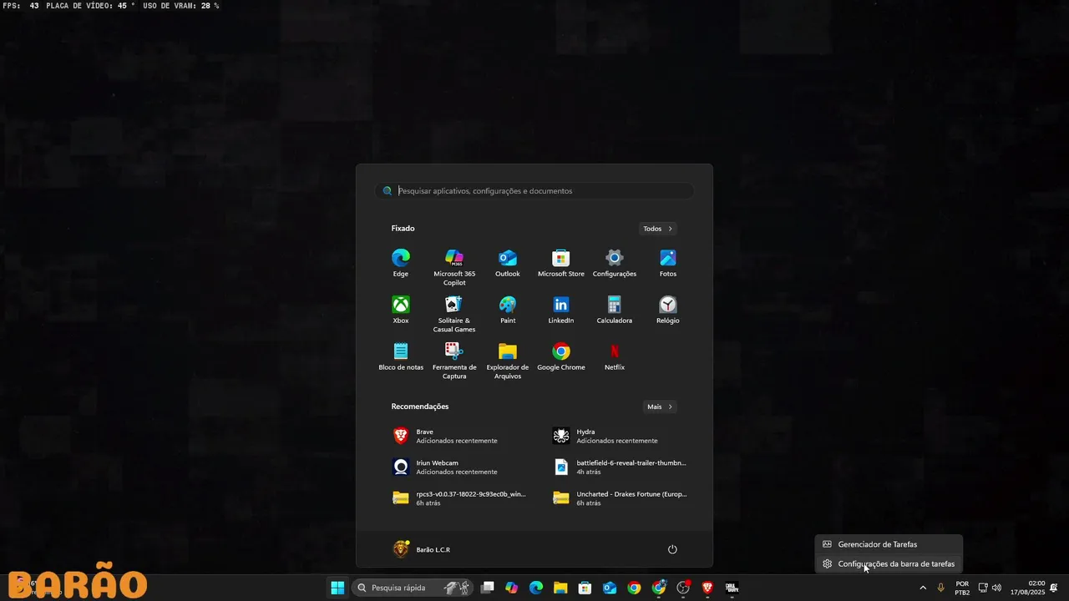This screenshot has height=601, width=1069.
Task: Show all apps with the Todos button
Action: point(657,229)
